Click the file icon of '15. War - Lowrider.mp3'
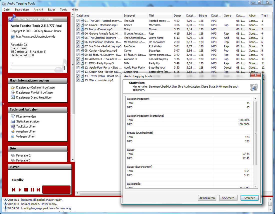 82,80
